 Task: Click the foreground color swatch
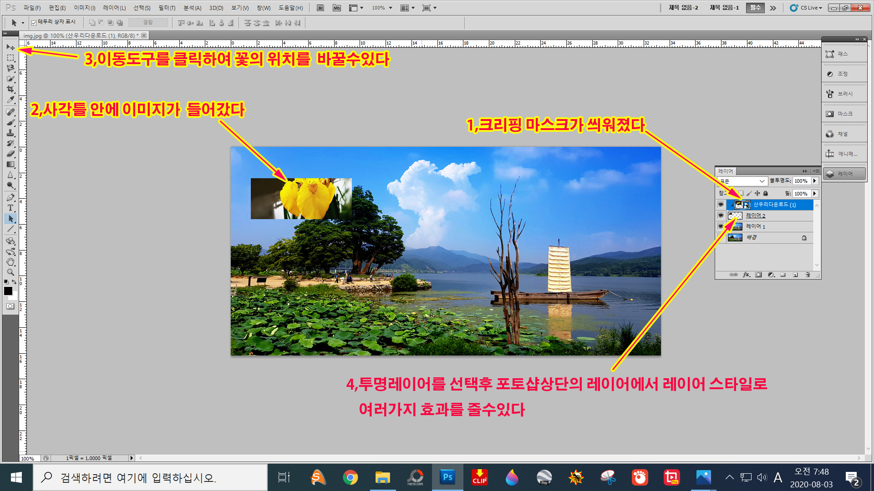8,291
